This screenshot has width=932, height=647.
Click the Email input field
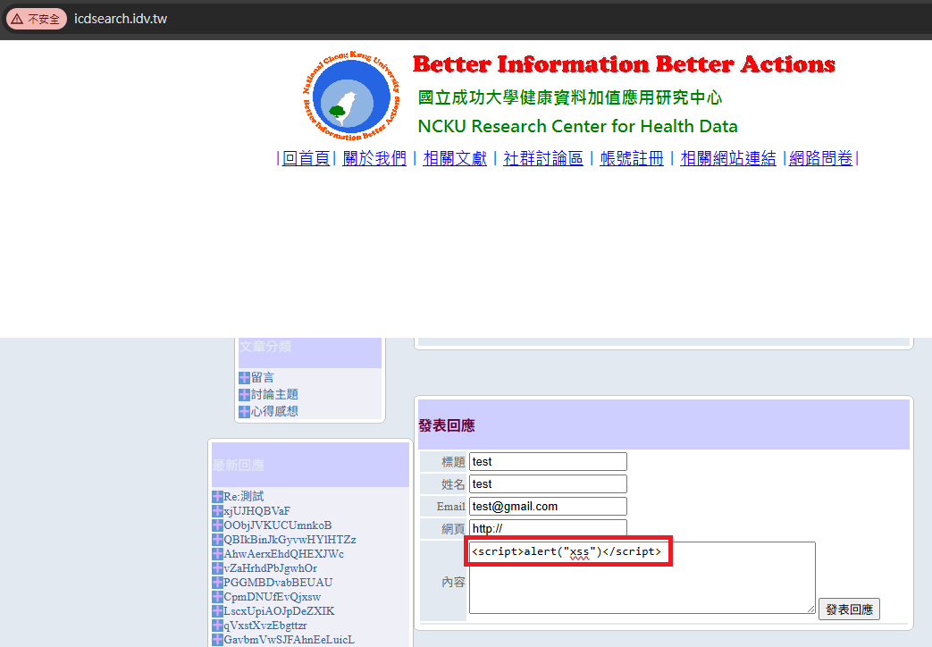tap(548, 506)
